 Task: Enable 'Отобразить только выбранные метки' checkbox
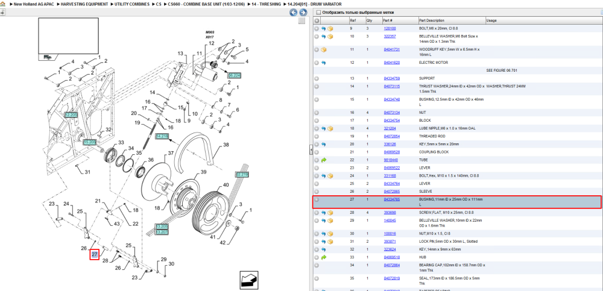click(318, 12)
